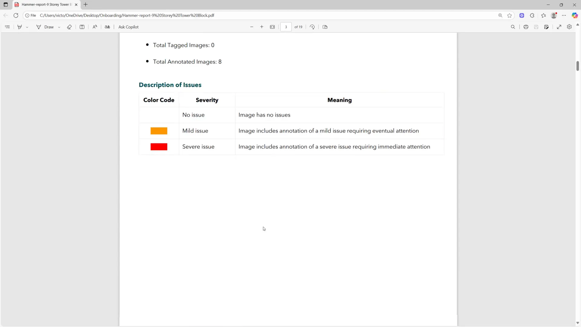Open the table of contents panel
This screenshot has width=581, height=327.
click(x=7, y=27)
